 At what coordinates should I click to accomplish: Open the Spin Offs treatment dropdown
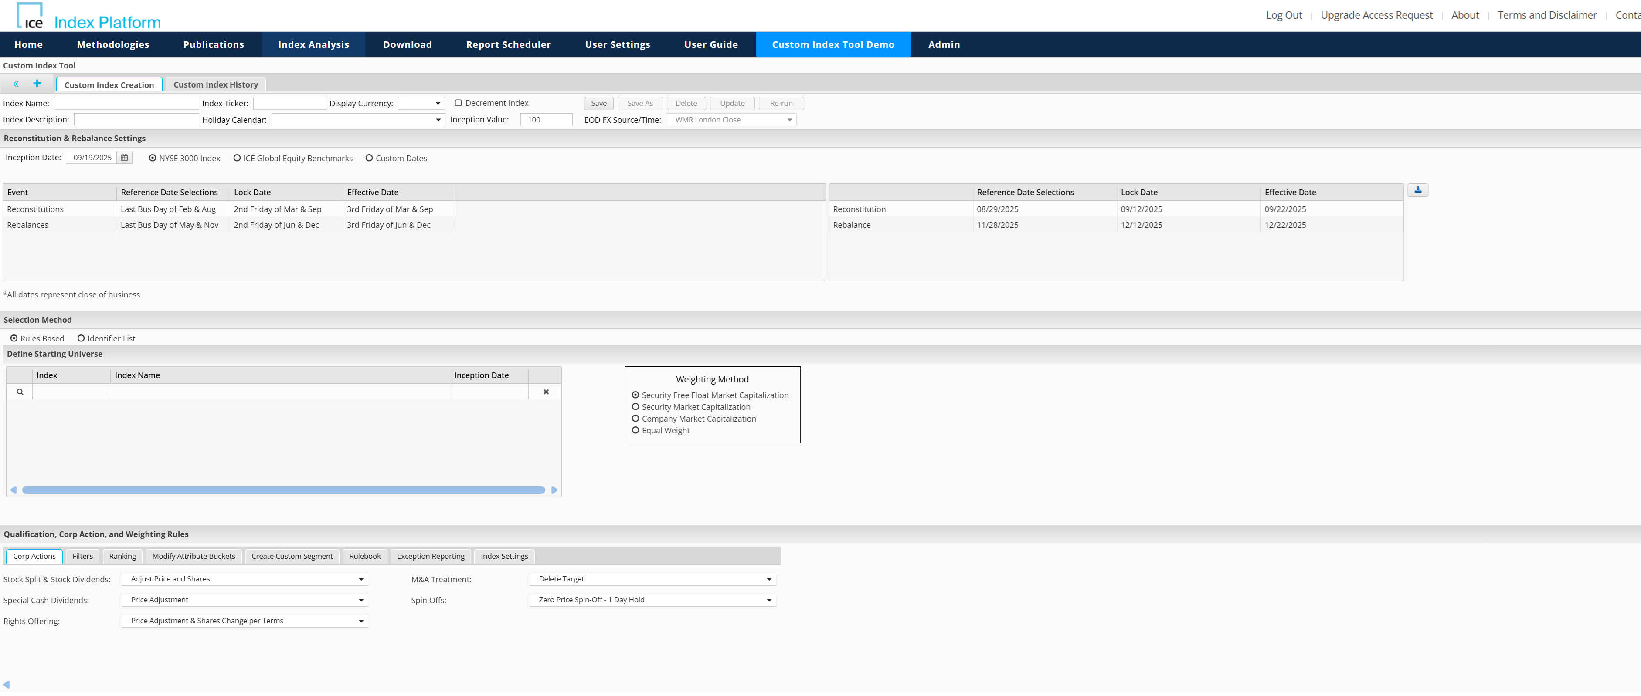point(768,599)
